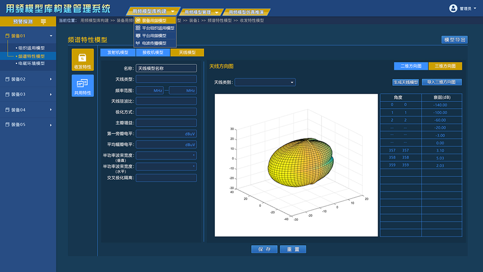Click the 装备04 item icon in the sidebar
The height and width of the screenshot is (272, 483).
[7, 110]
